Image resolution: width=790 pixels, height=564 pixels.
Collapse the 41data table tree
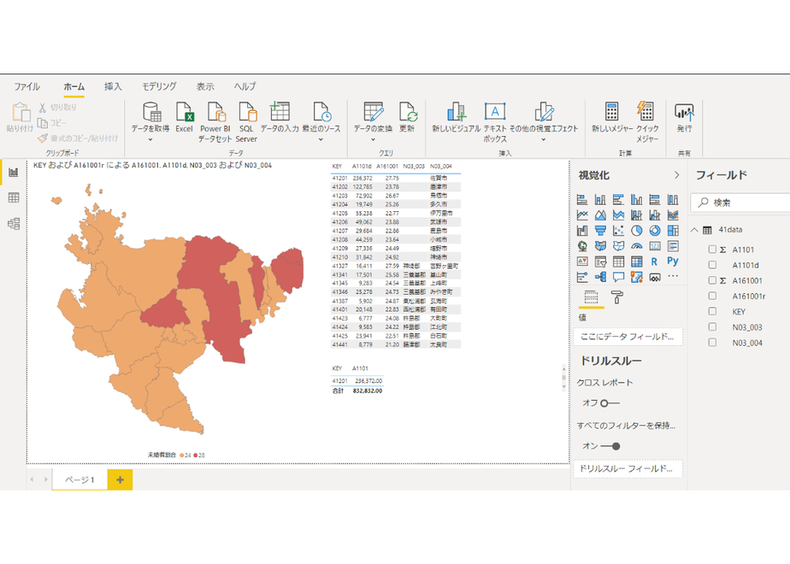click(694, 230)
